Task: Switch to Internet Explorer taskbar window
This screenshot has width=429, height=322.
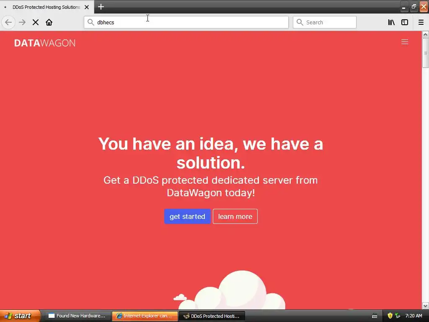Action: tap(145, 316)
